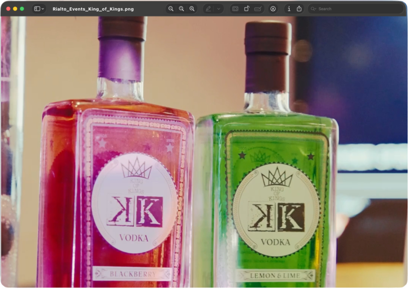Click the actual size zoom icon
Screen dimensions: 409x289
tap(181, 9)
